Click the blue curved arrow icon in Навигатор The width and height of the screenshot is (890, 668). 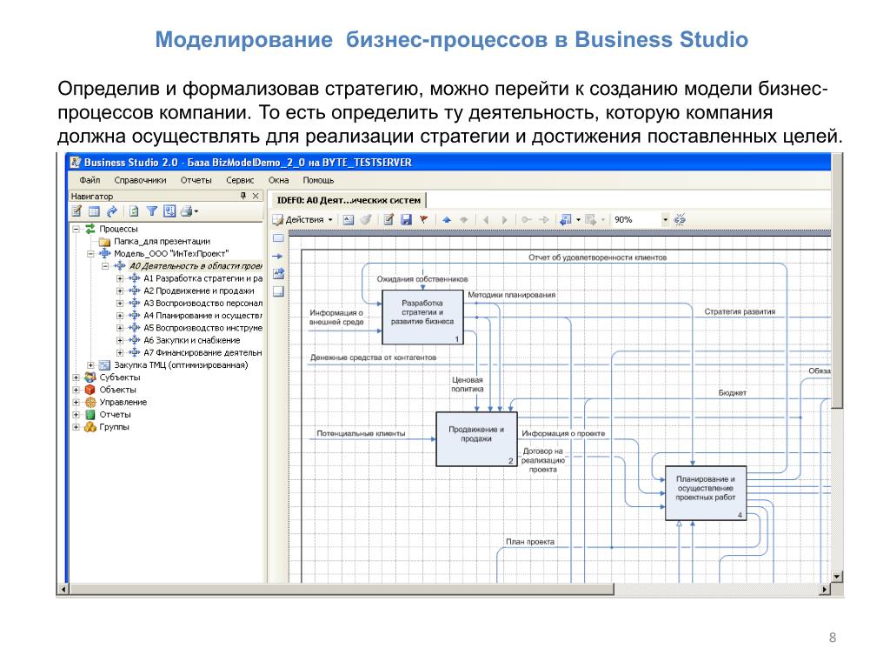coord(112,211)
